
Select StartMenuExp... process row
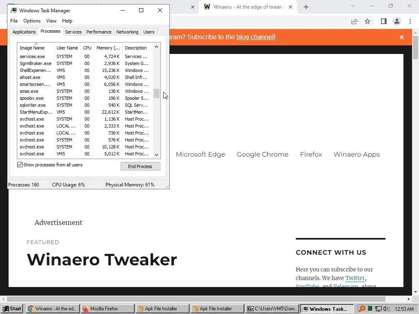click(x=85, y=112)
